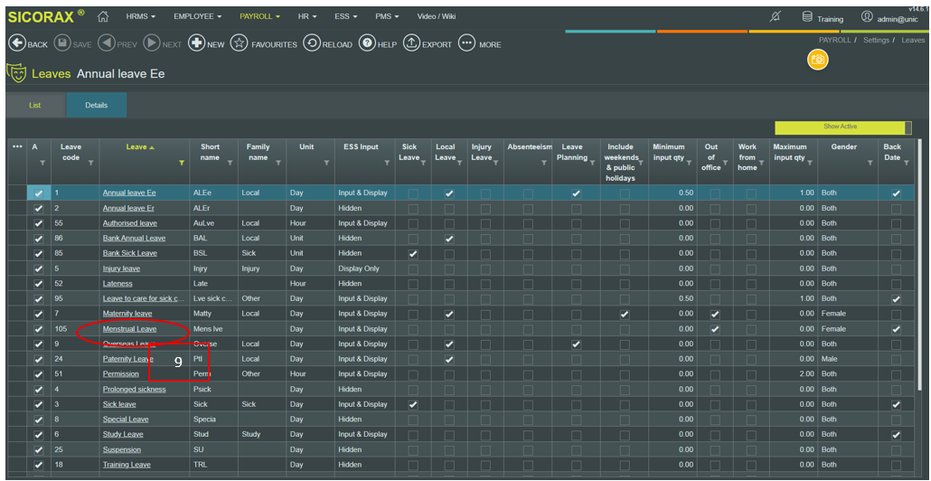Viewport: 931px width, 481px height.
Task: Export the list with Export icon
Action: [411, 44]
